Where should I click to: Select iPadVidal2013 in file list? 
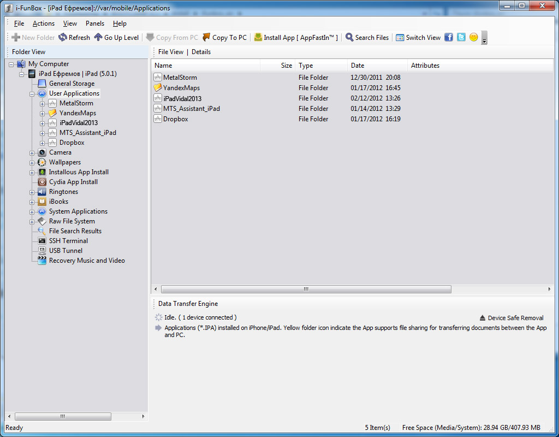point(182,98)
